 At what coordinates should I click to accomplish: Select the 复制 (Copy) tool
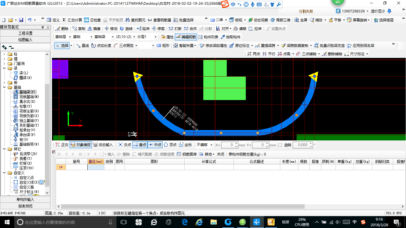(79, 29)
